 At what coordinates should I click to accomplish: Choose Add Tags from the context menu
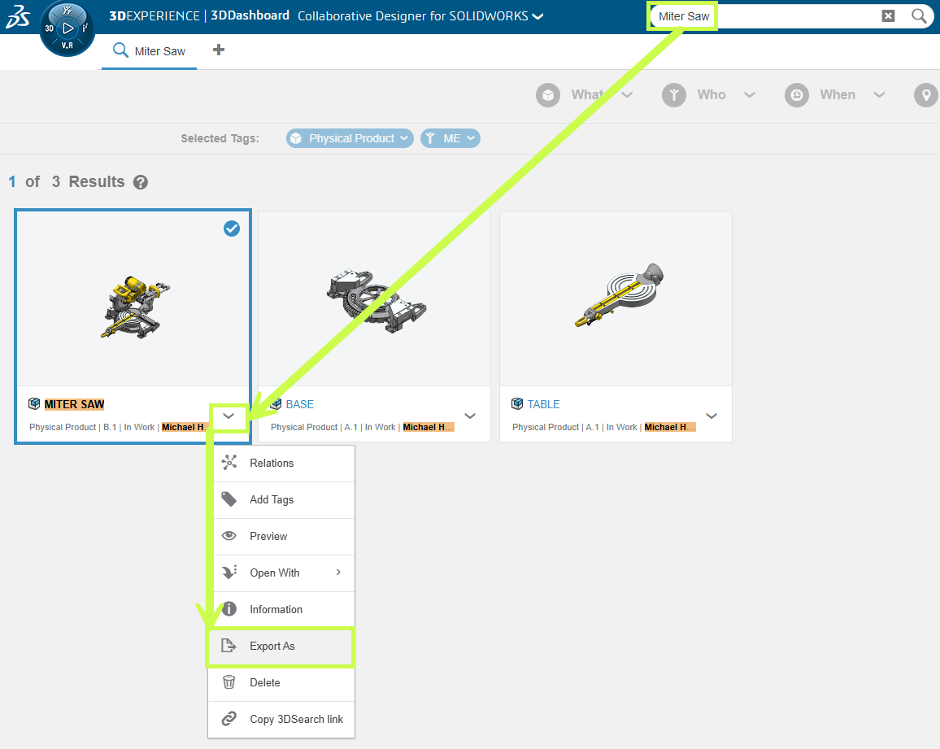click(281, 500)
